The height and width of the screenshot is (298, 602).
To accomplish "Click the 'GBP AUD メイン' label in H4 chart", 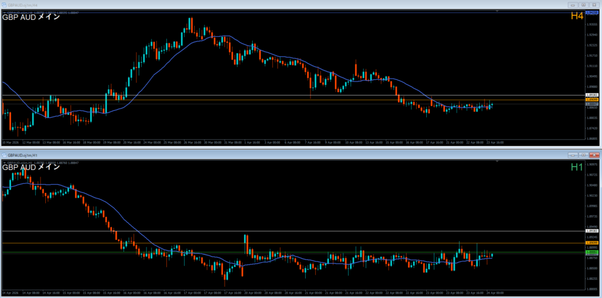I will tap(31, 17).
